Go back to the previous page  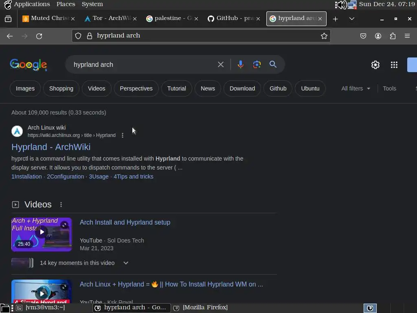(x=10, y=36)
